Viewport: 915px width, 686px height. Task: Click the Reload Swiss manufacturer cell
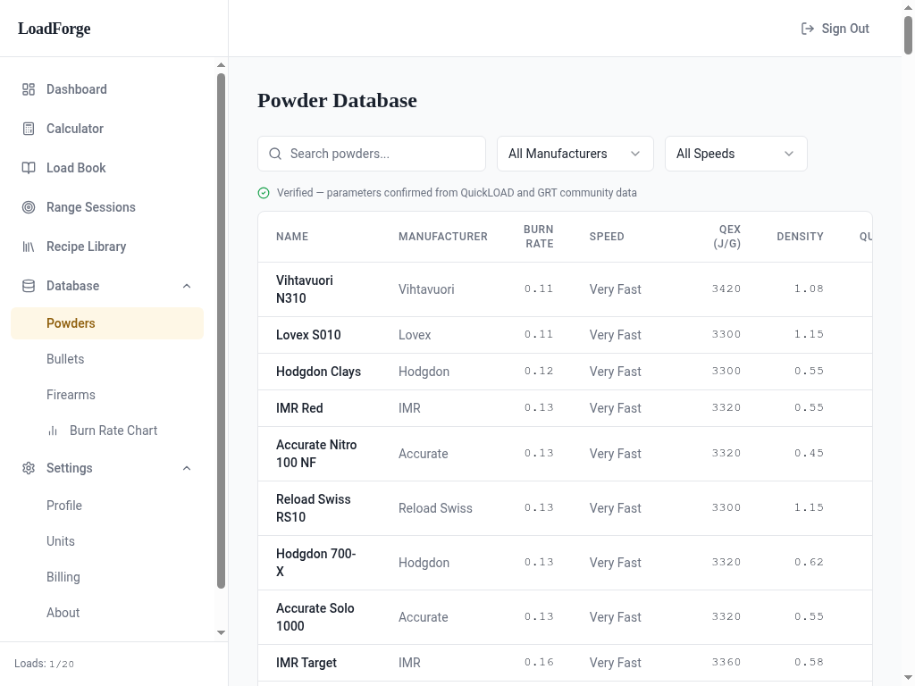435,508
